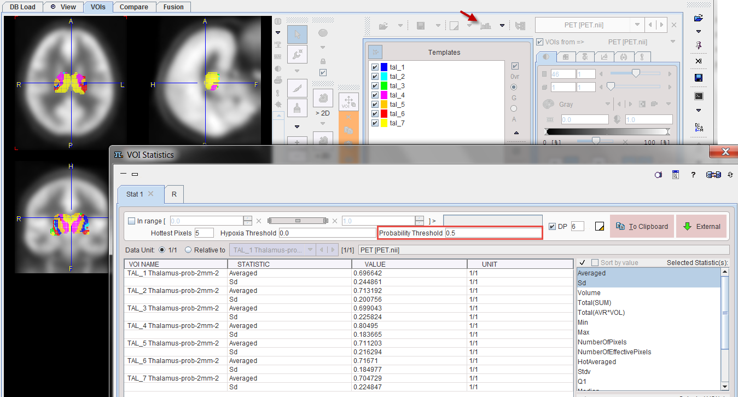
Task: Select the arrow pointer VOI tool
Action: [297, 34]
